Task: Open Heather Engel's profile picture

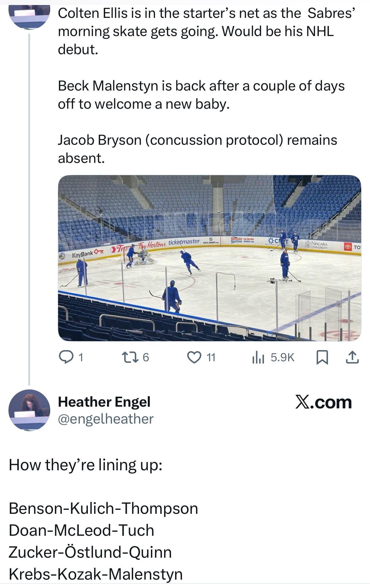Action: (29, 410)
